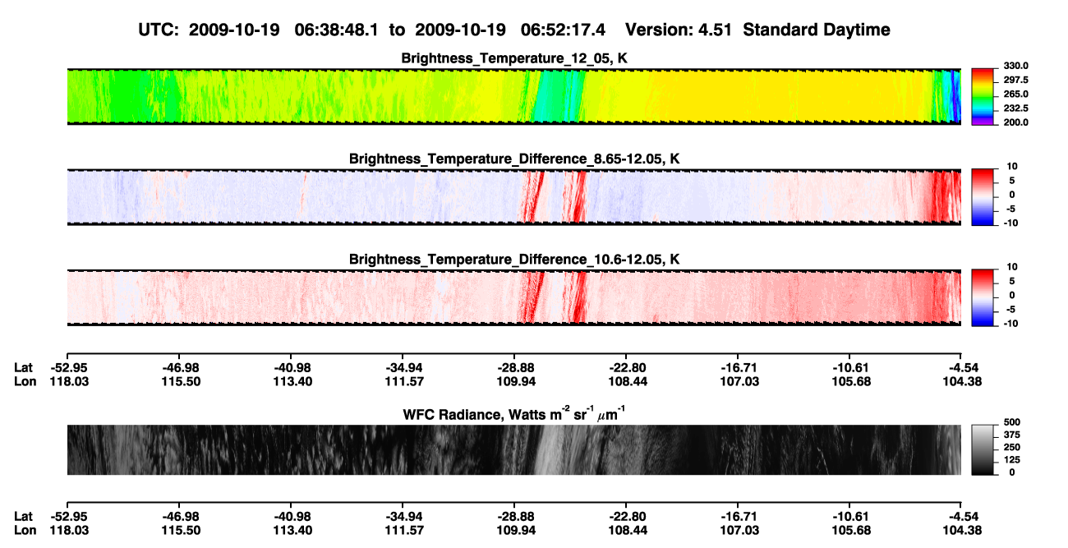Viewport: 1068px width, 548px height.
Task: Click upper axis longitude label 104.38
Action: [x=962, y=381]
